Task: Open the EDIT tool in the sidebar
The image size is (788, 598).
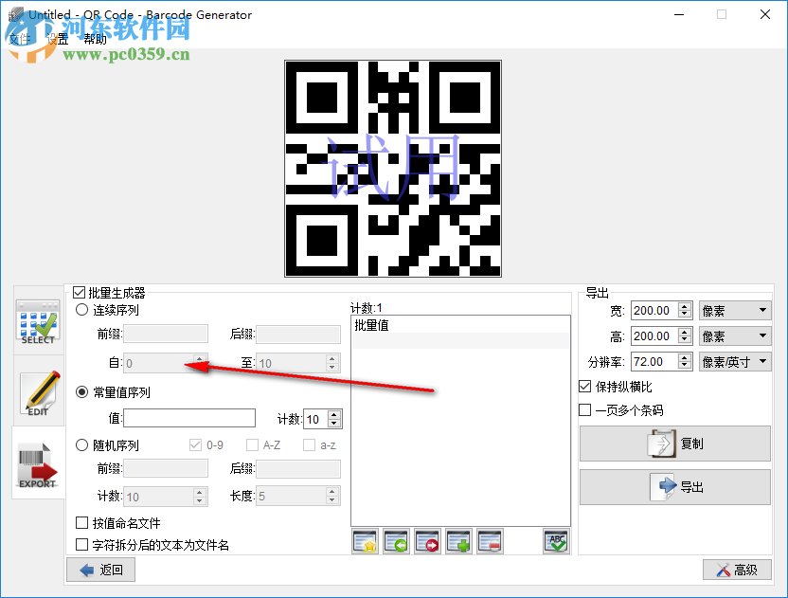Action: 38,393
